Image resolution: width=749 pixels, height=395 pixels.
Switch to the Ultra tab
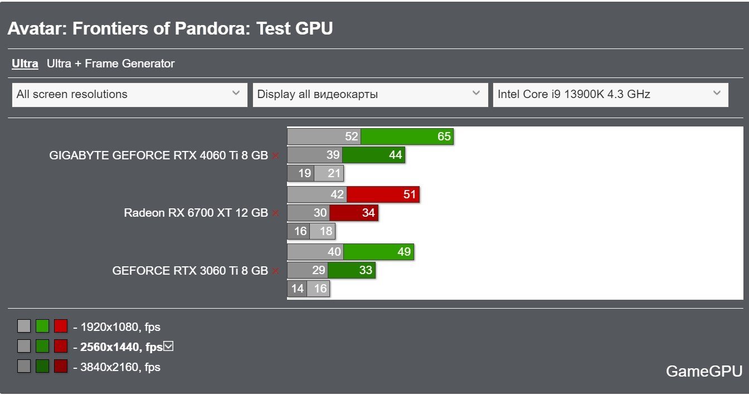point(25,64)
